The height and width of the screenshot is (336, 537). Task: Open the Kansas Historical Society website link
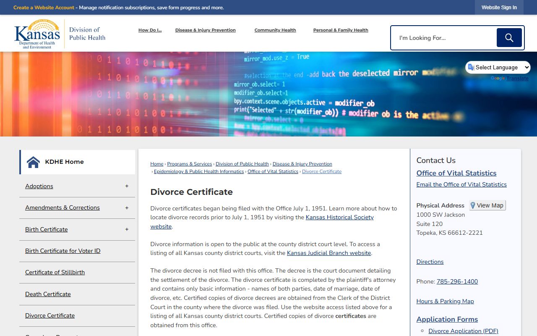point(339,217)
